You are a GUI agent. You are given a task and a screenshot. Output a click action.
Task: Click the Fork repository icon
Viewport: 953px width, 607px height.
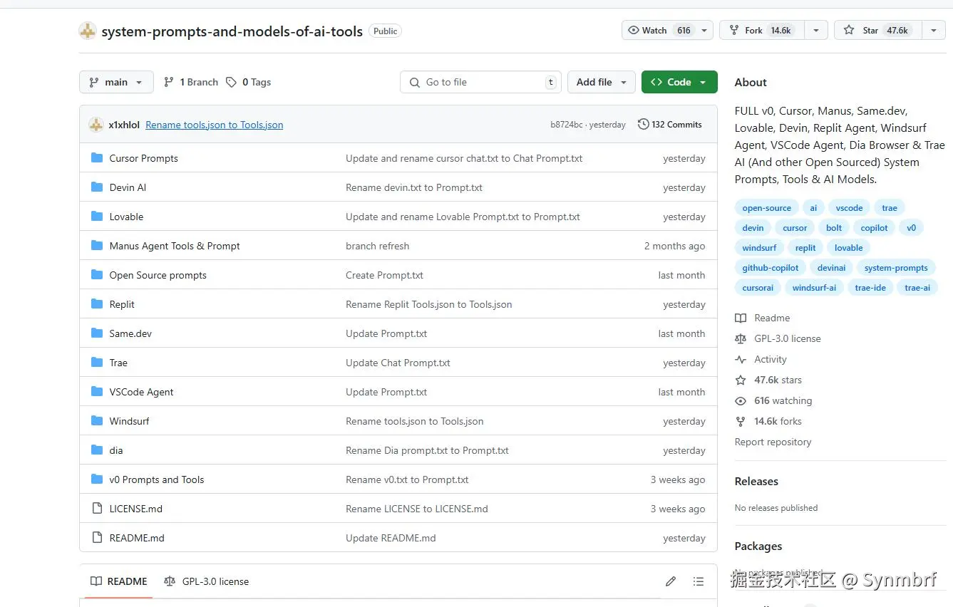point(733,31)
